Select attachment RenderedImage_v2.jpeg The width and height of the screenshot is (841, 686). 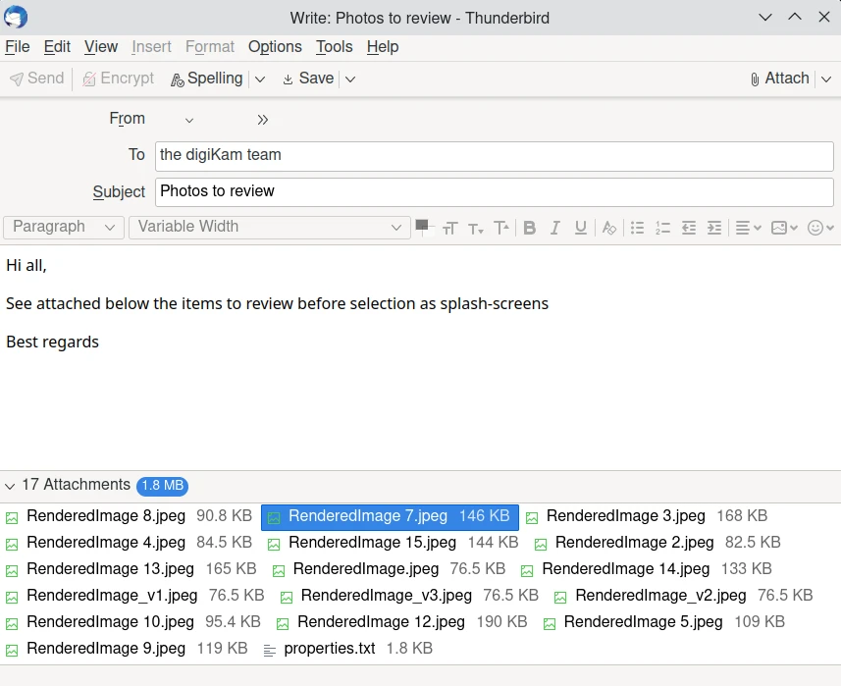tap(683, 596)
